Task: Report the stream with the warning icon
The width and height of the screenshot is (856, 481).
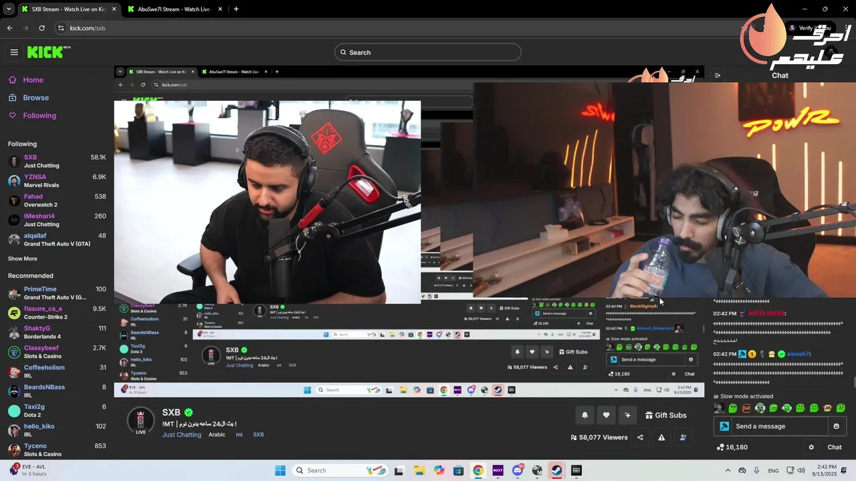Action: tap(661, 438)
